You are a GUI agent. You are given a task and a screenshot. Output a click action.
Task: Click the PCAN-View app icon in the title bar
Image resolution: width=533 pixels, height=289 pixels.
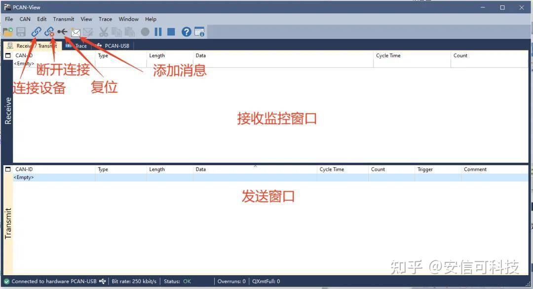click(7, 7)
